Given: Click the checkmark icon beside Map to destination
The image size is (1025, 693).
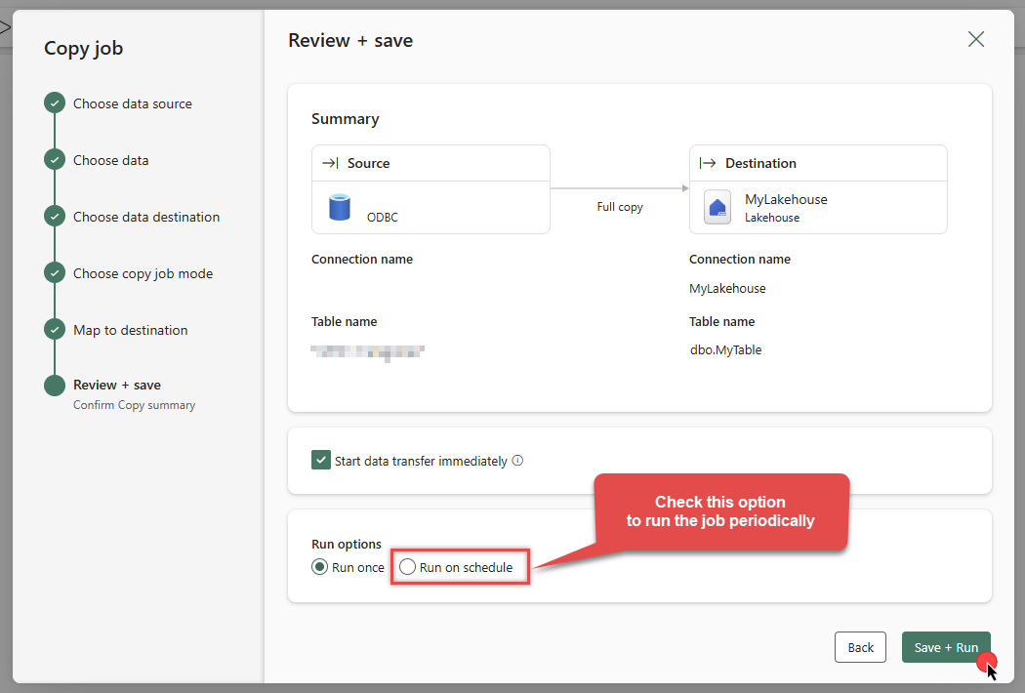Looking at the screenshot, I should point(54,329).
